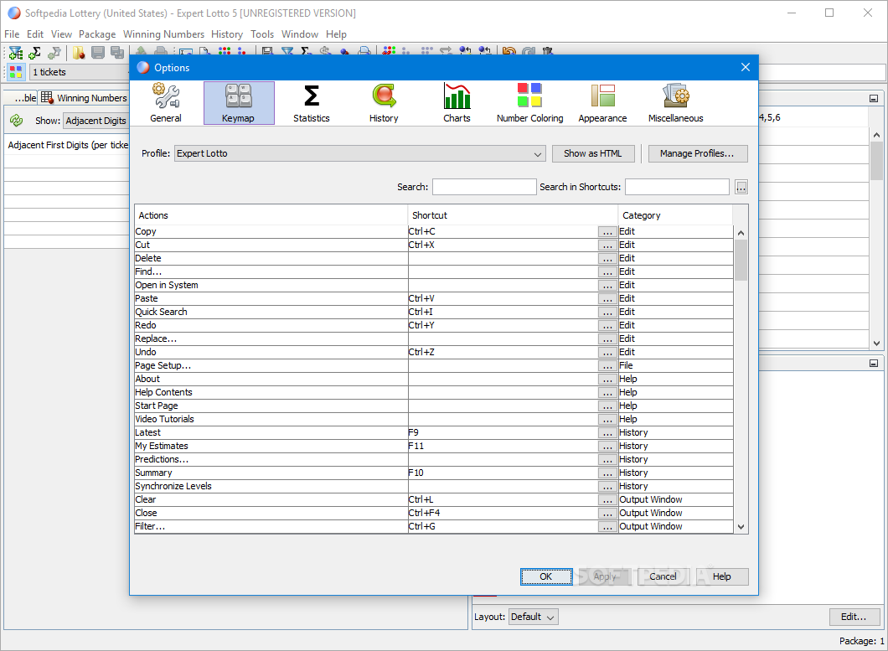Click the open package folder toolbar icon
This screenshot has width=888, height=651.
[x=79, y=54]
